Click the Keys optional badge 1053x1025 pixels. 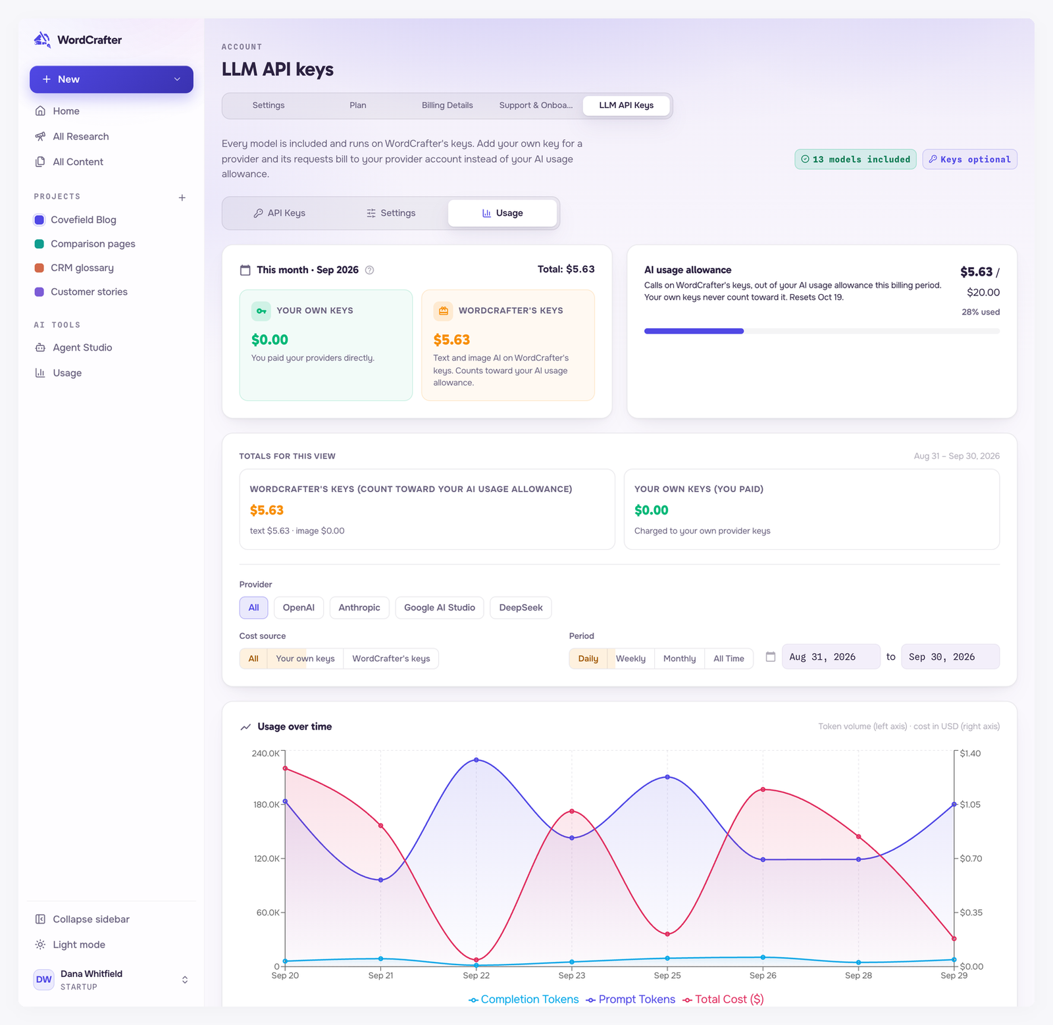click(x=969, y=159)
